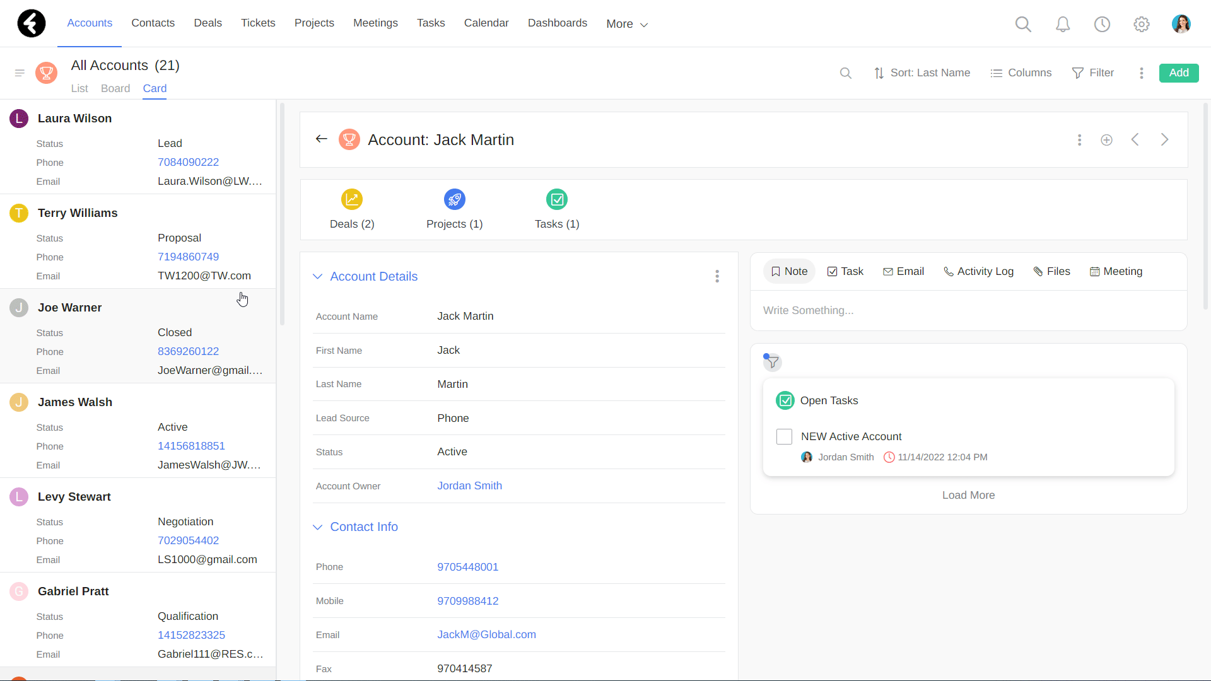The width and height of the screenshot is (1211, 681).
Task: Switch to the Contacts tab
Action: click(x=153, y=23)
